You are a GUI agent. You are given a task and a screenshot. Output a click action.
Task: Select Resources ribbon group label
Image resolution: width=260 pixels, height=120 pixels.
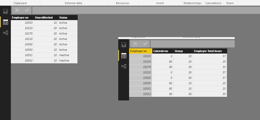coord(123,3)
